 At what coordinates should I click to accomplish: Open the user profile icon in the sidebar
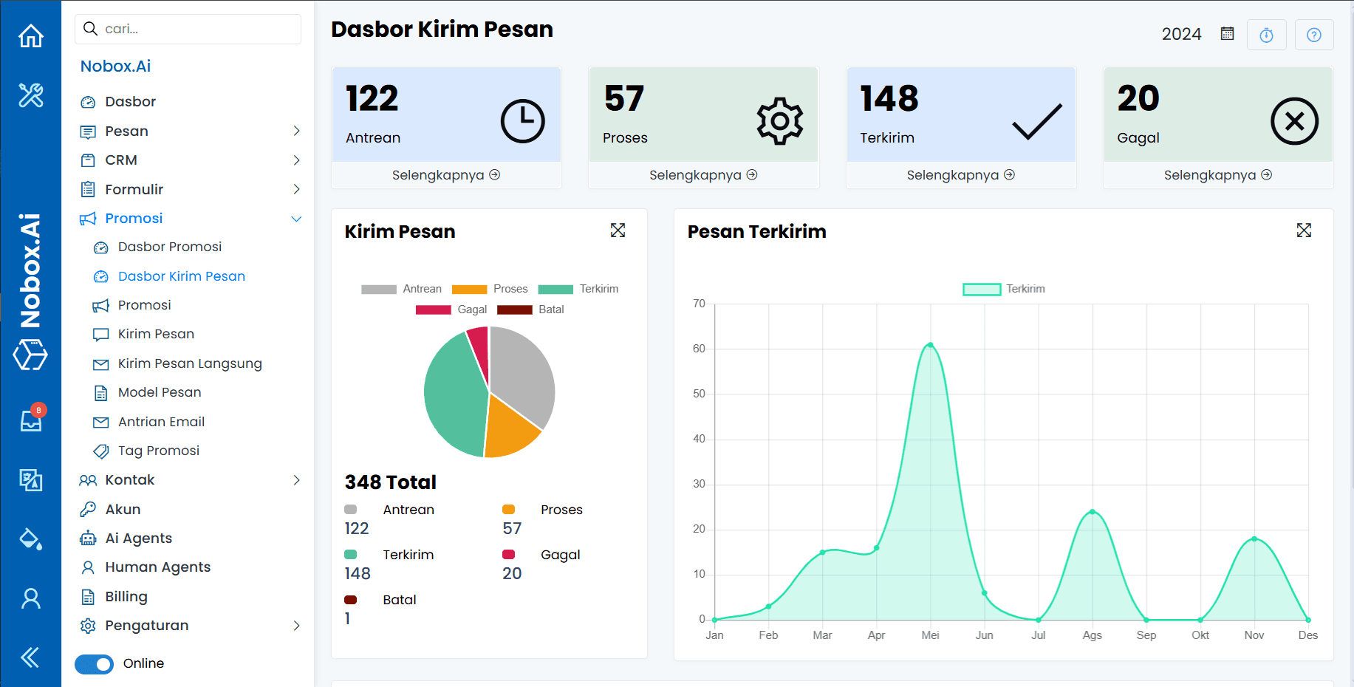coord(30,598)
